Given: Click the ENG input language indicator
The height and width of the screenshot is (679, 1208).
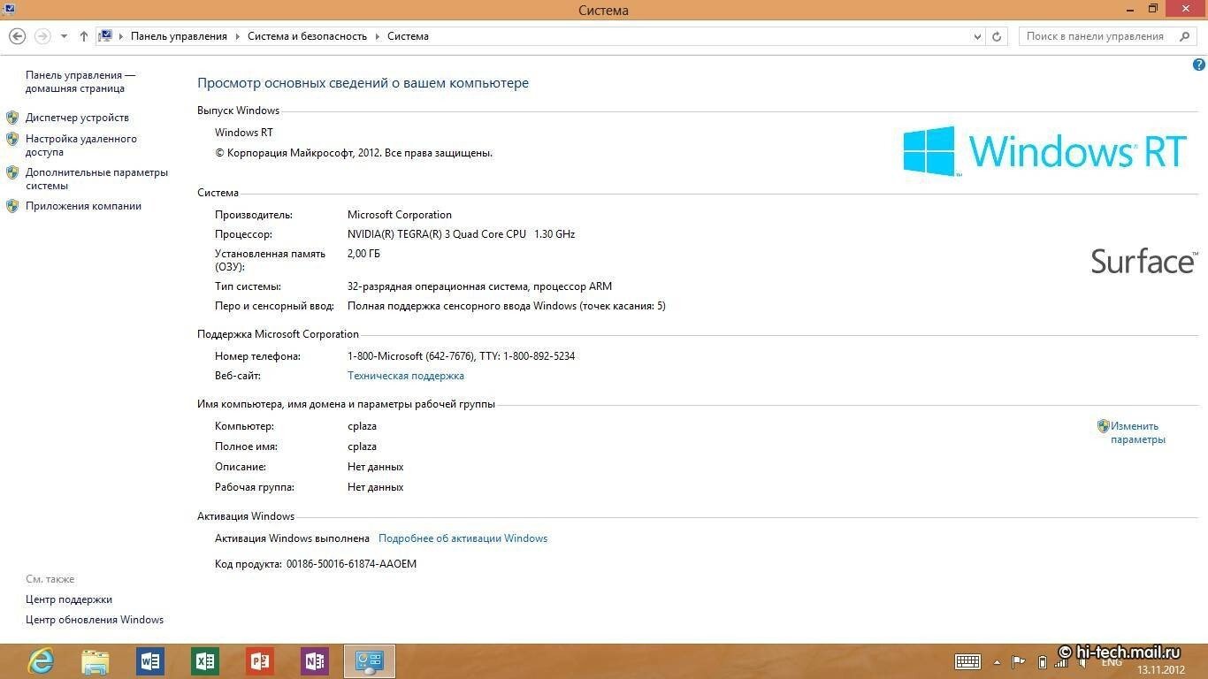Looking at the screenshot, I should click(1112, 662).
